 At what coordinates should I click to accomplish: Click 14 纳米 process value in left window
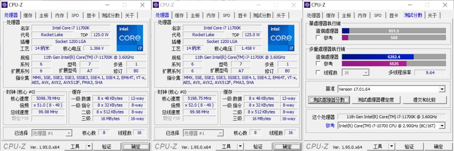(42, 48)
